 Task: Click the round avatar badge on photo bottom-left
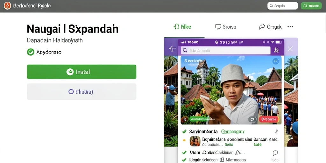pos(184,119)
